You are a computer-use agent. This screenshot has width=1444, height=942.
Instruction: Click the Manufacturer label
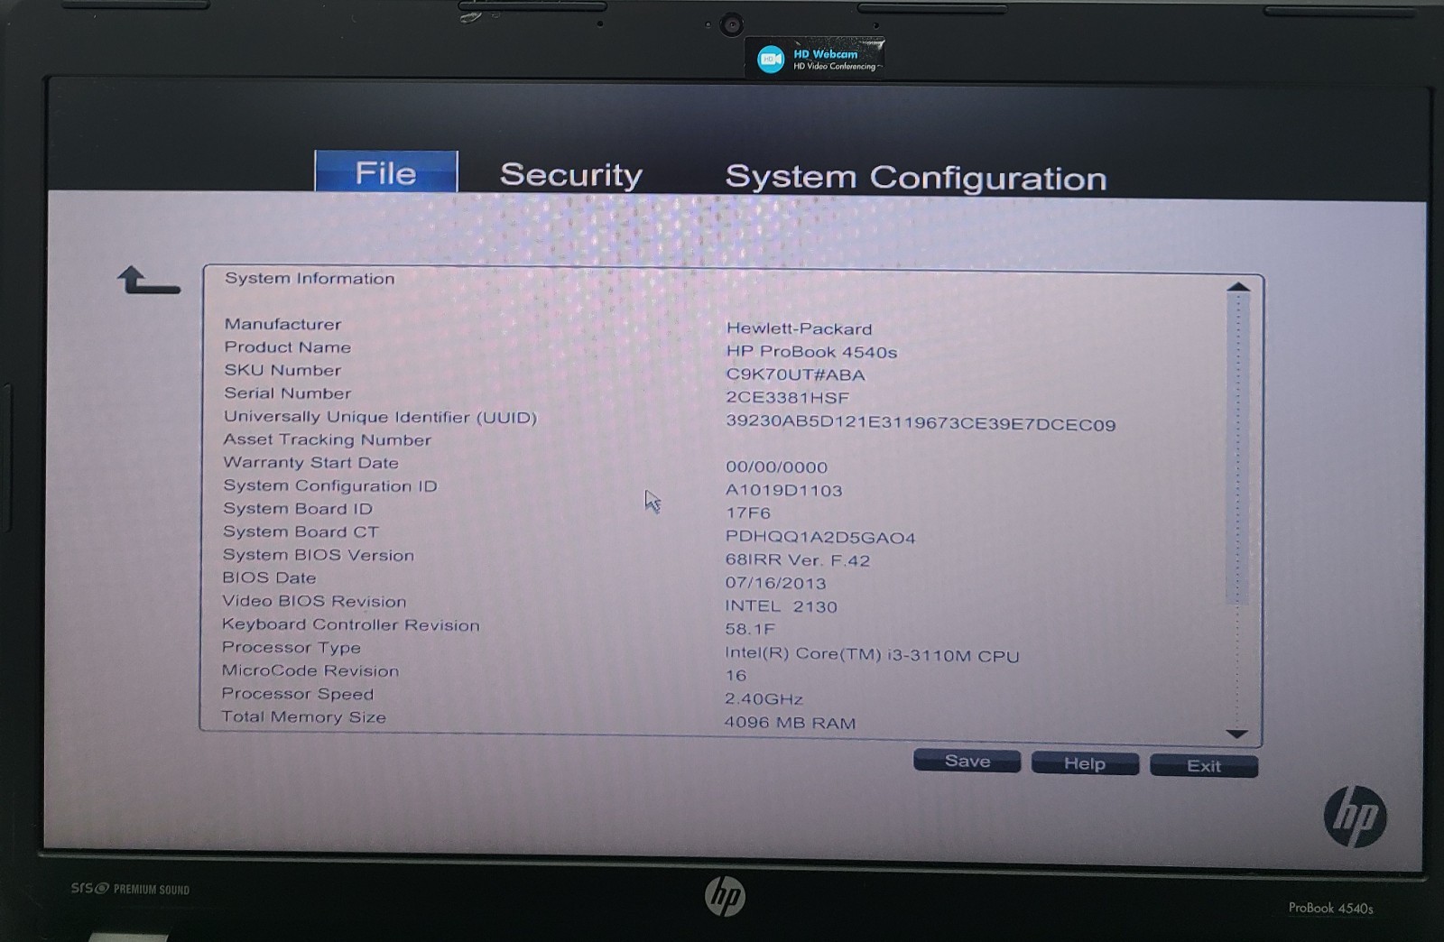[282, 324]
